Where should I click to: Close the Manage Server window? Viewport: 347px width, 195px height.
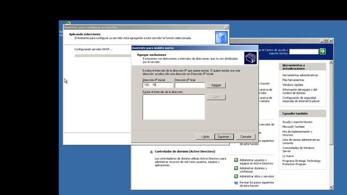pyautogui.click(x=331, y=41)
